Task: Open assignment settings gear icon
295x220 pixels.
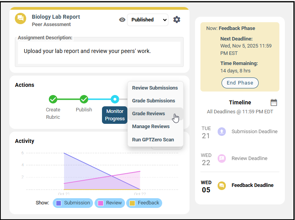Action: [177, 19]
